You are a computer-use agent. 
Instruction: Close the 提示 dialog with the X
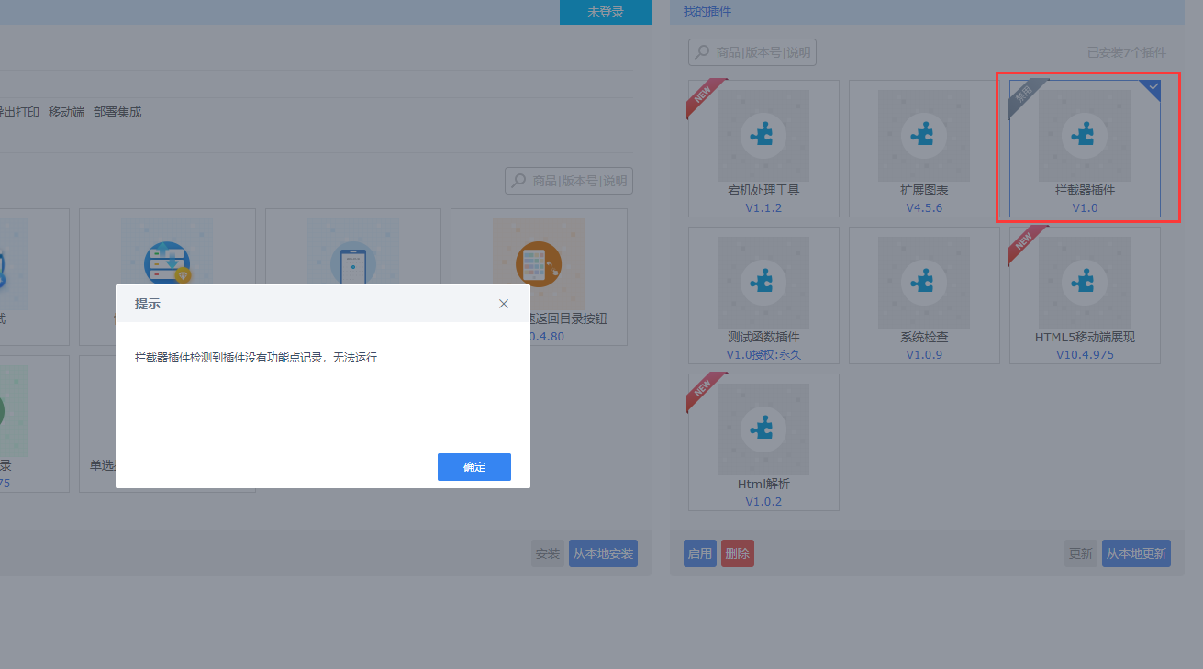504,304
